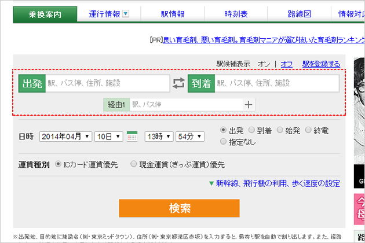365x243 pixels.
Task: Add another via station with plus icon
Action: pos(249,105)
